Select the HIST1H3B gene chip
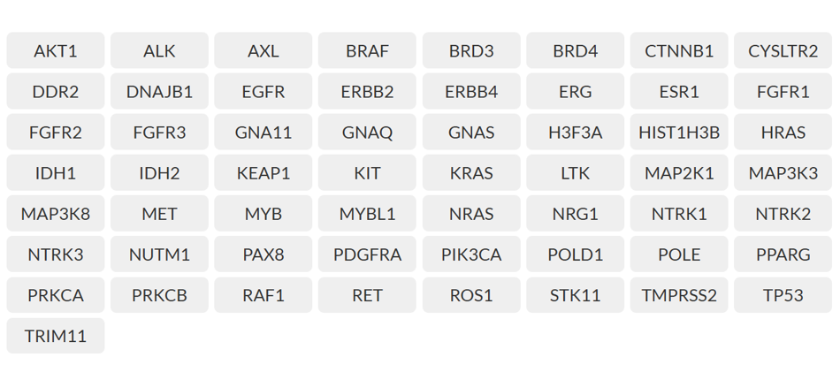 (679, 133)
